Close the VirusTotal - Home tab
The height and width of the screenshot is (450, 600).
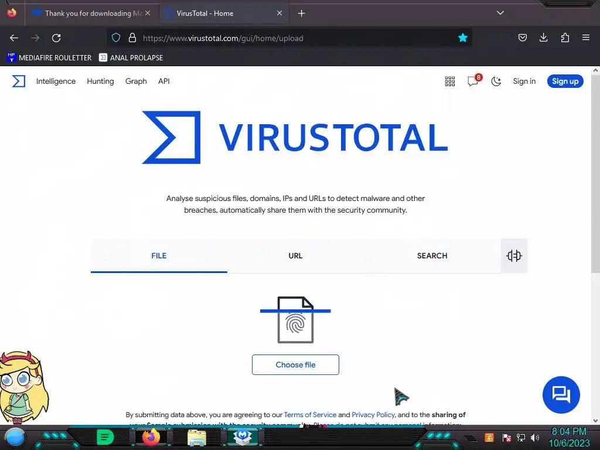point(279,13)
